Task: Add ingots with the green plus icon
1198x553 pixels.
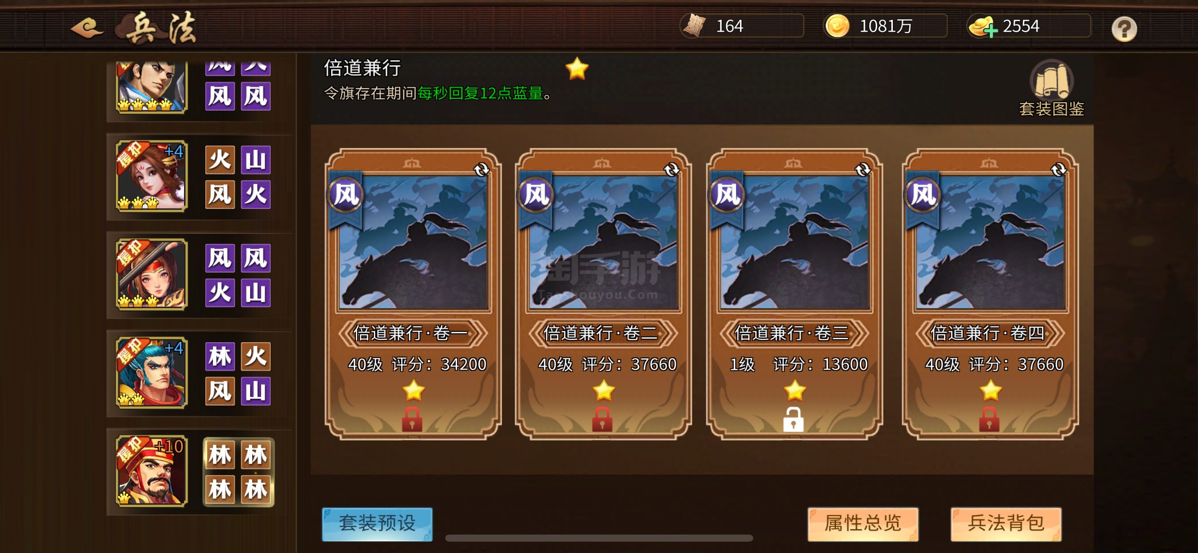Action: [x=990, y=31]
